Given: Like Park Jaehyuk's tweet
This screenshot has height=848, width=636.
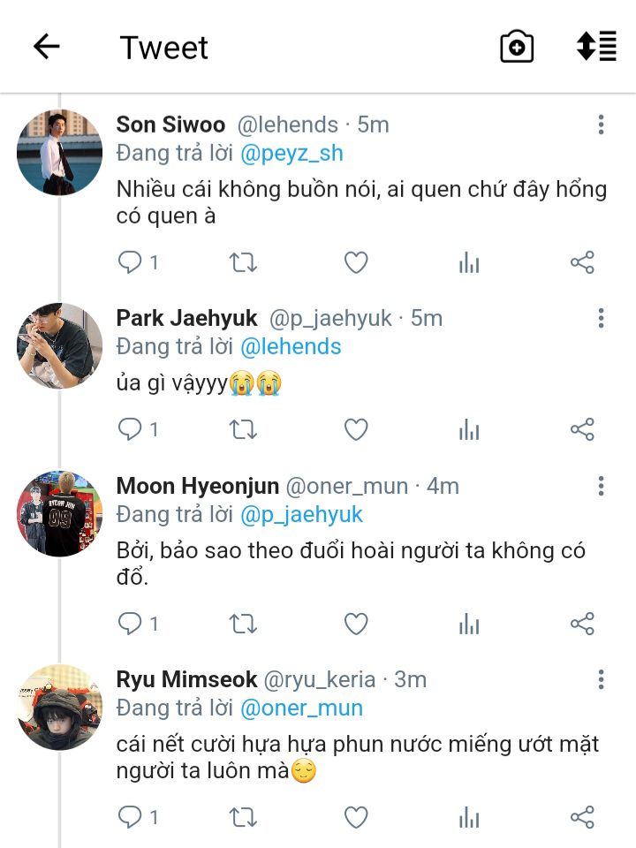Looking at the screenshot, I should pyautogui.click(x=355, y=430).
